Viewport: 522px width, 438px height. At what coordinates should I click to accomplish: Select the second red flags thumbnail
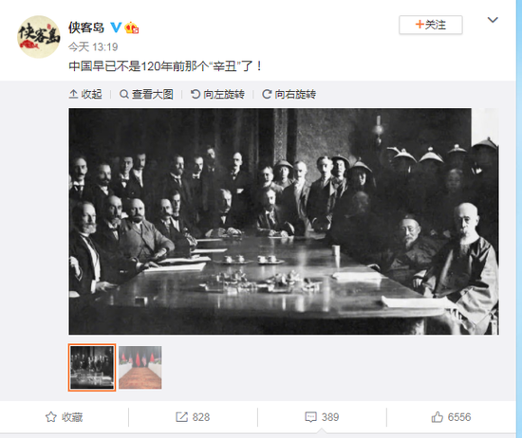point(140,368)
